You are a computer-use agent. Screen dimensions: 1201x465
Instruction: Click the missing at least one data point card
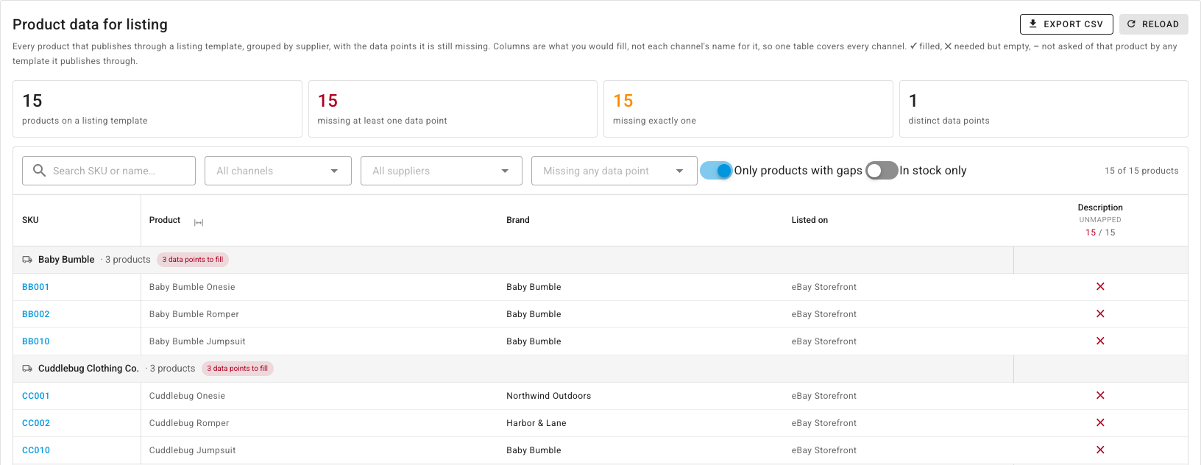[453, 109]
